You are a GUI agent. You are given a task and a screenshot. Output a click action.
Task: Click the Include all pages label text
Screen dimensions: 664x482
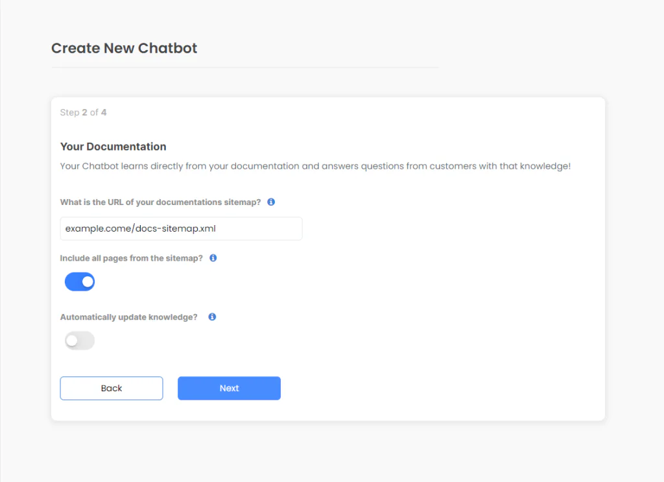131,258
